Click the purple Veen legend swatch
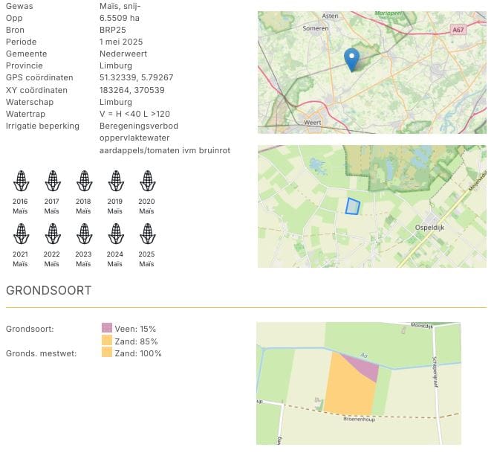The width and height of the screenshot is (494, 453). click(x=106, y=328)
